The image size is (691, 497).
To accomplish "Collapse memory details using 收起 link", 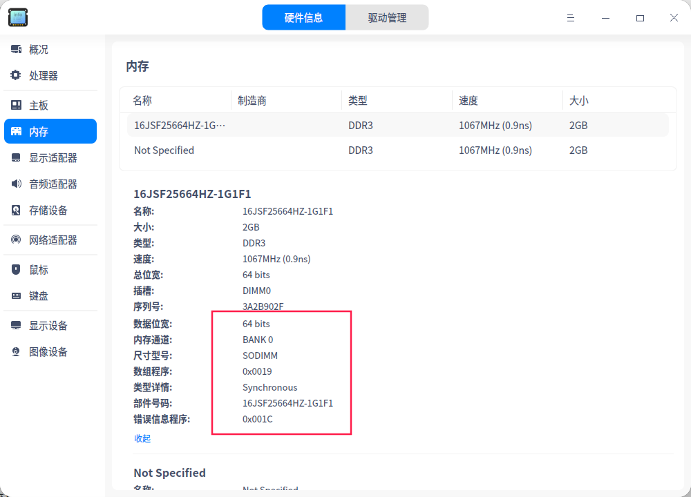I will point(142,438).
